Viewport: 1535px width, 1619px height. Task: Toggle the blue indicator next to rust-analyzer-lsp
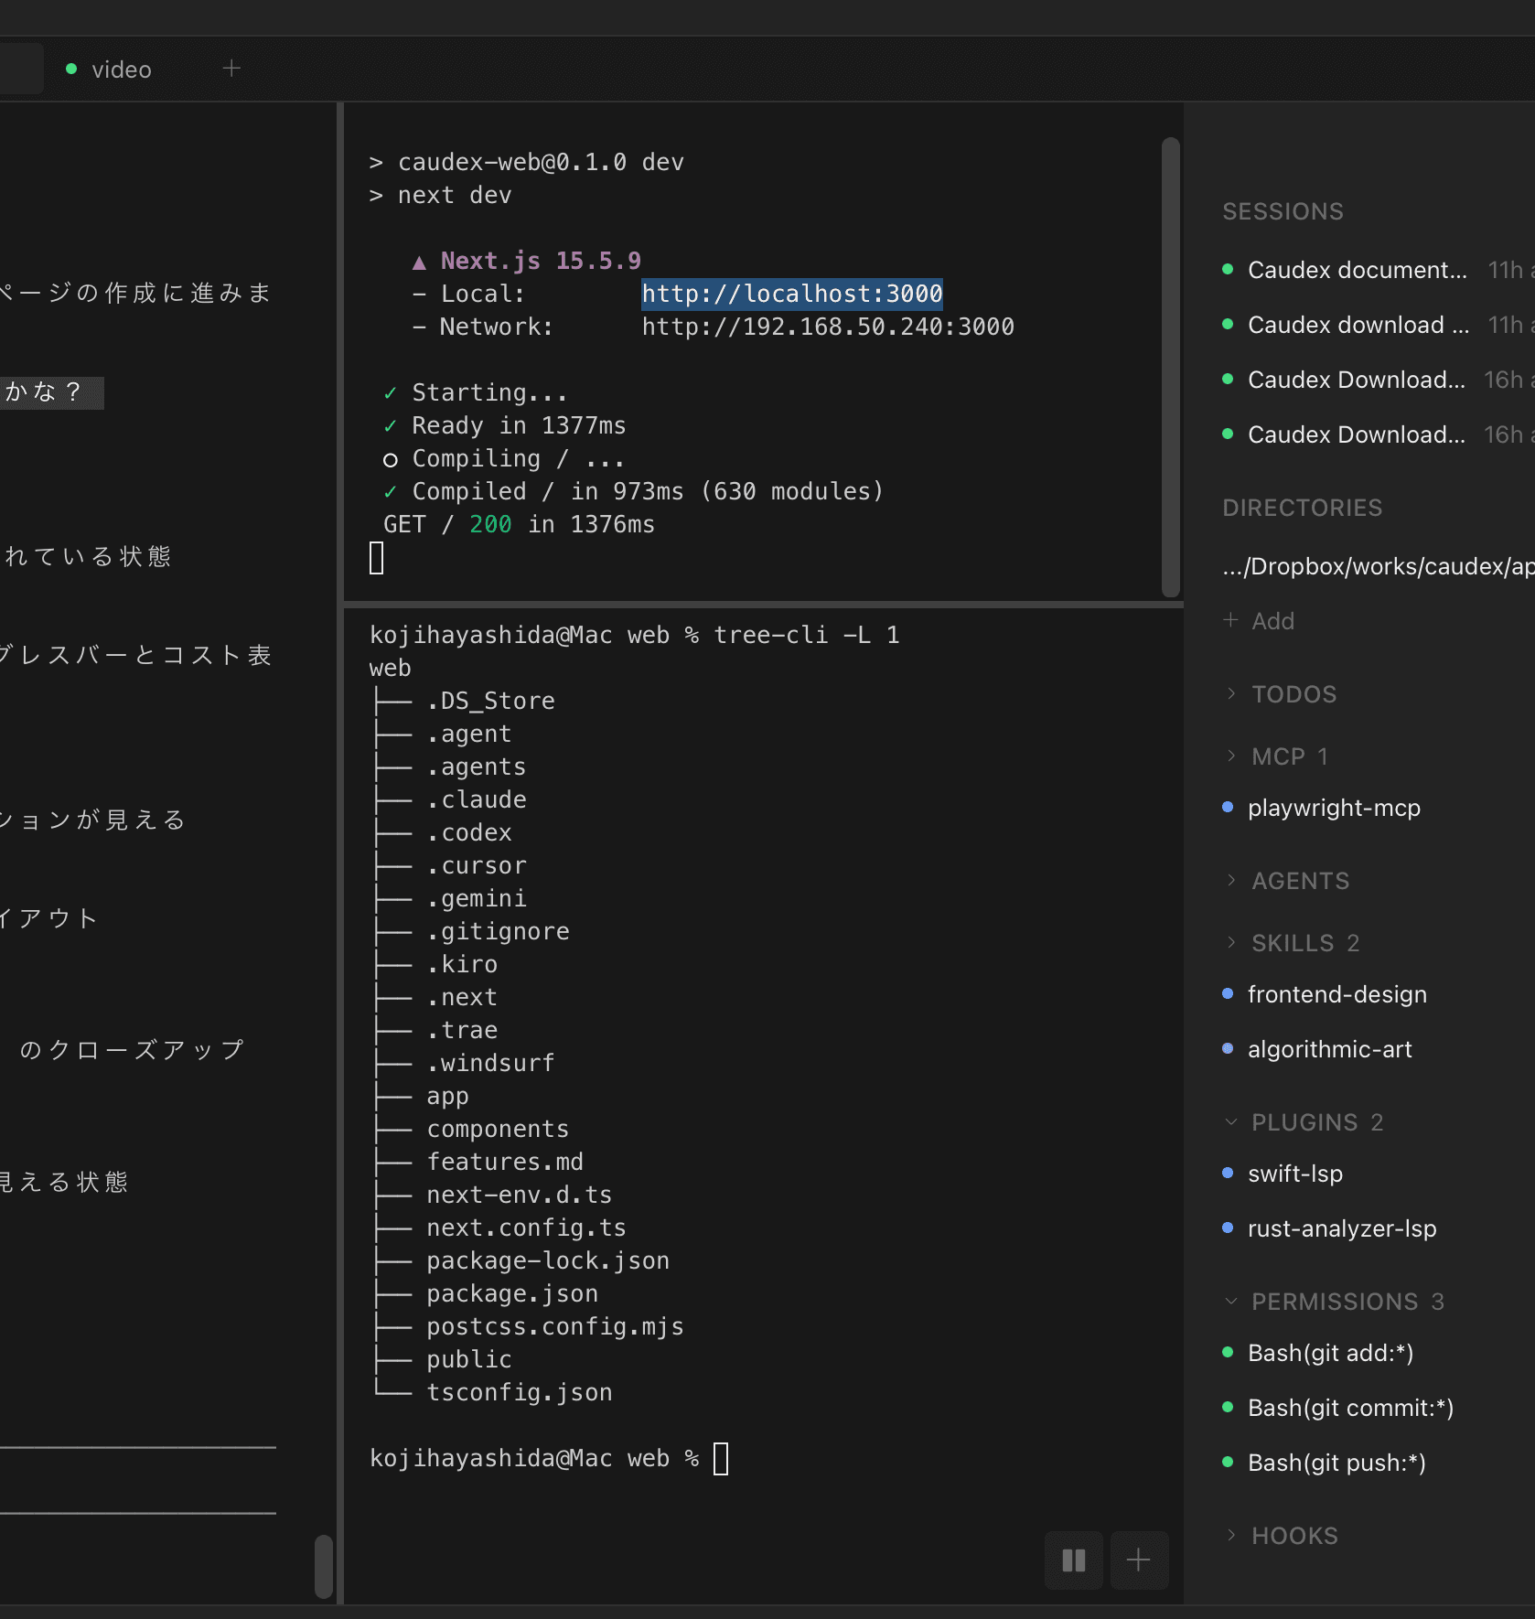click(1228, 1228)
